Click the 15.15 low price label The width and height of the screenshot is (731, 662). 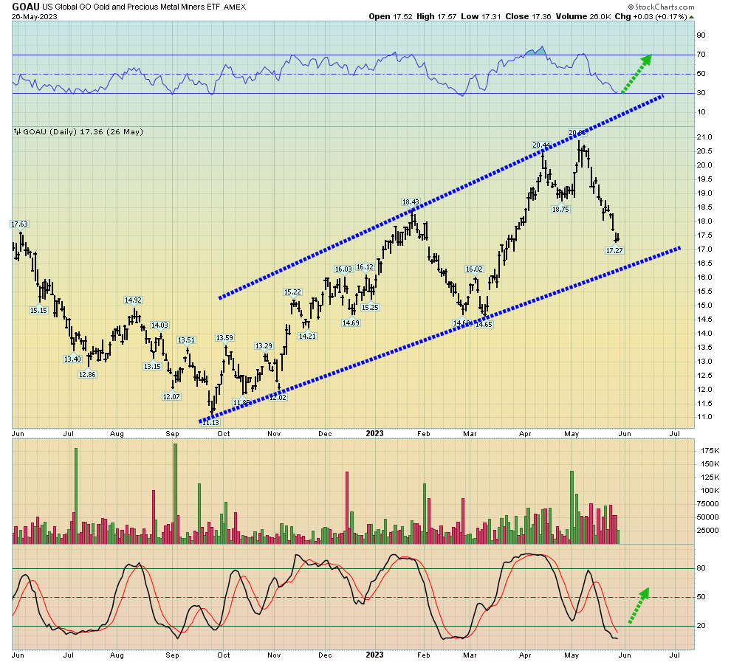[x=38, y=310]
